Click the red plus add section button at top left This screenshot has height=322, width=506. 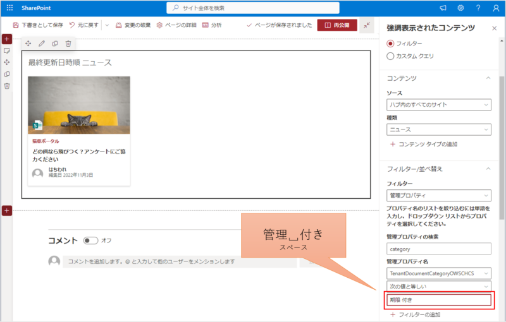tap(7, 39)
